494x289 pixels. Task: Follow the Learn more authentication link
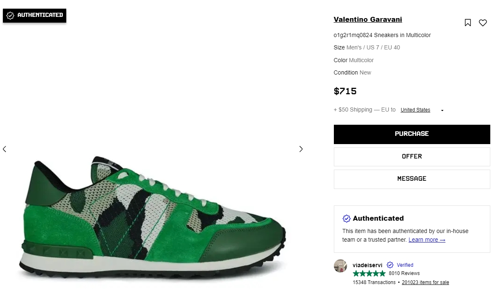point(426,240)
